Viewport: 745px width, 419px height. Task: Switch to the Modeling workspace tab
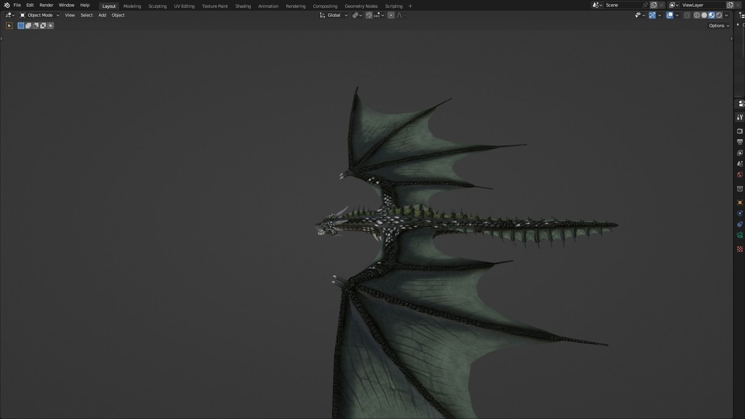click(132, 6)
